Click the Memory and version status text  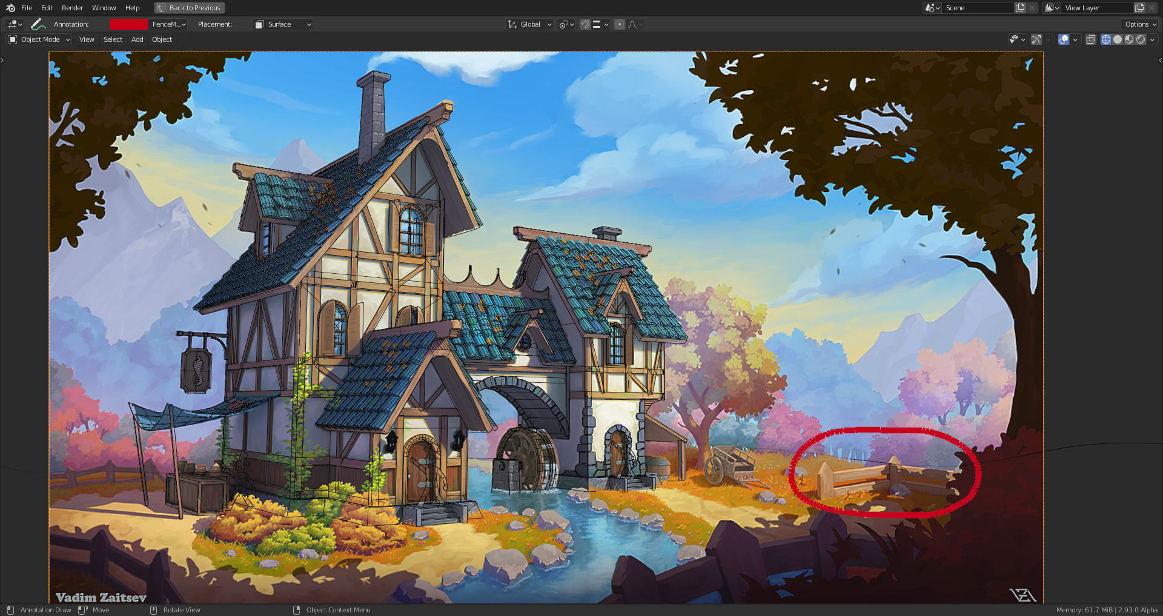tap(1107, 610)
